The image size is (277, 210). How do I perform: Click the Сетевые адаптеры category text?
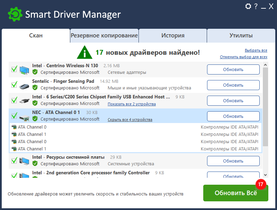click(x=127, y=72)
